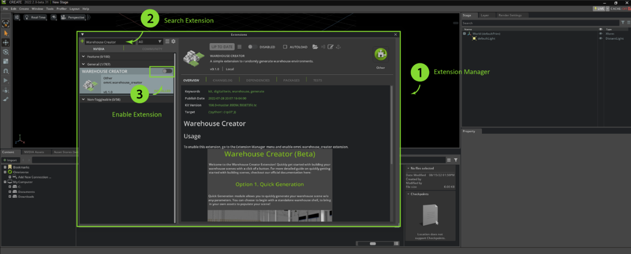
Task: Select the omni.warehouse_creator extension entry
Action: (127, 81)
